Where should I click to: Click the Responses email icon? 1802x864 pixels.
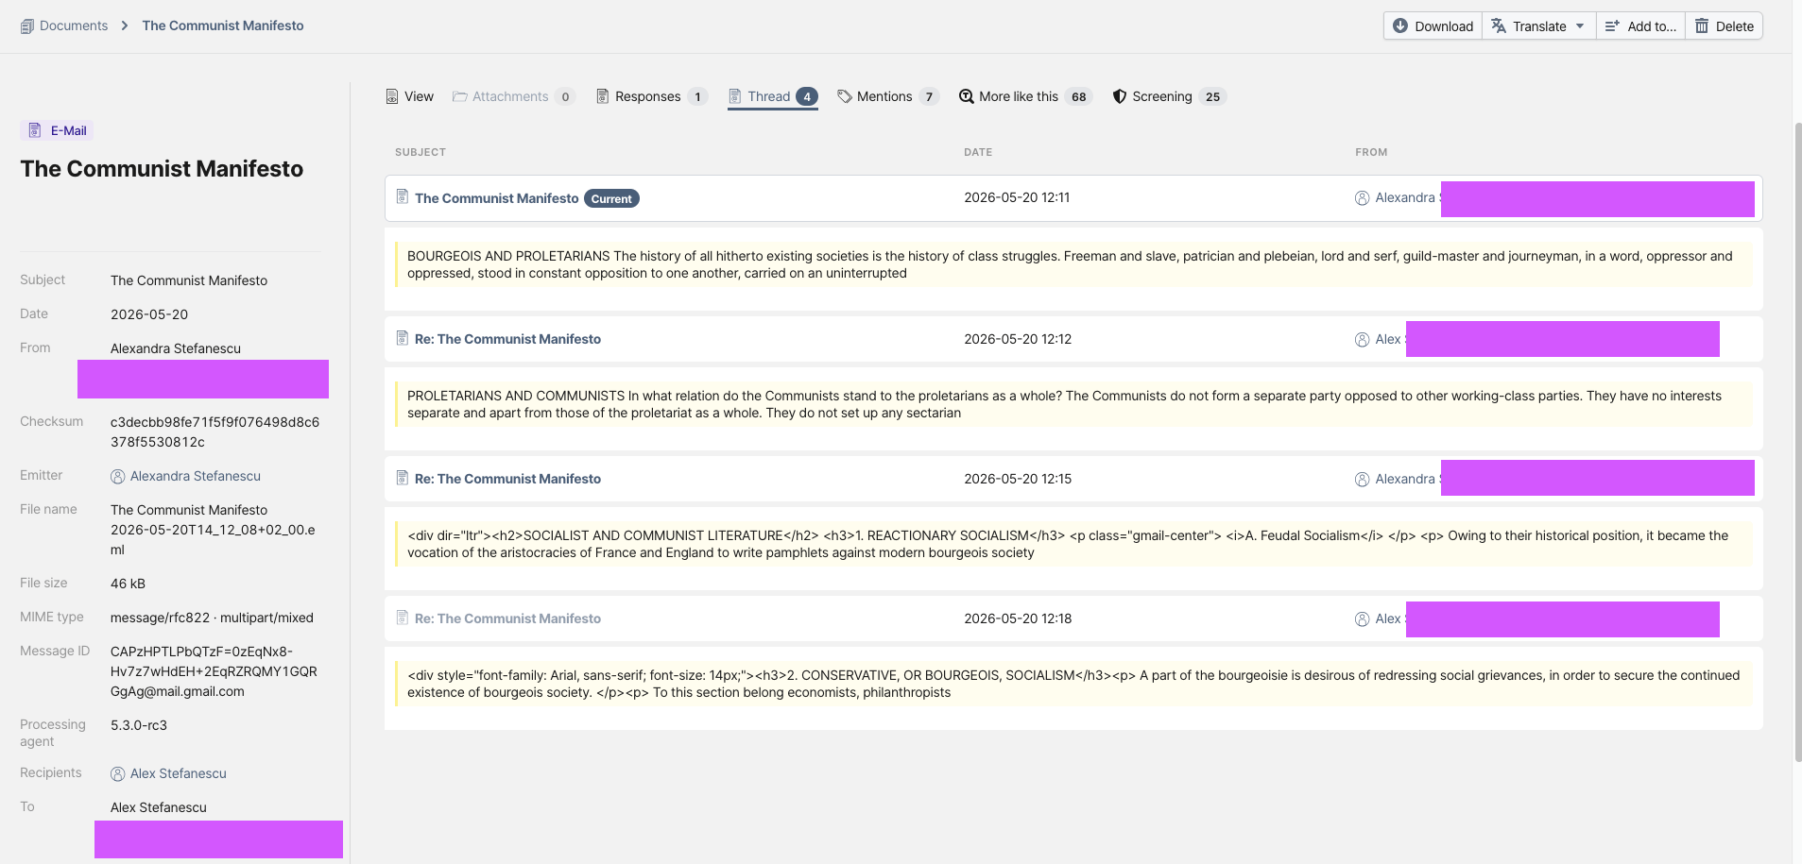pos(602,96)
